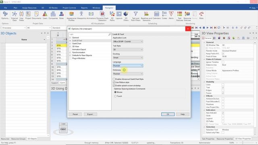Toggle Shadows effect checkbox
The height and width of the screenshot is (145, 258).
tap(223, 104)
